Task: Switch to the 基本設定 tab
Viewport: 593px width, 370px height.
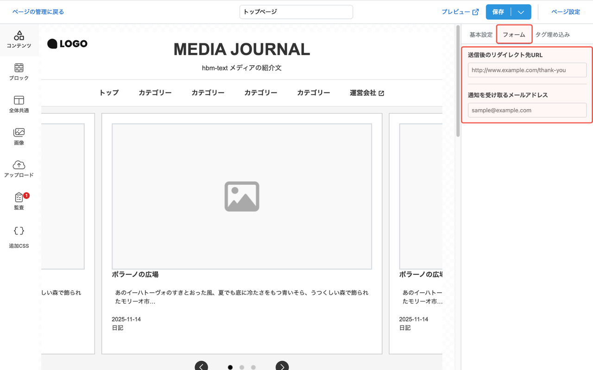Action: 481,35
